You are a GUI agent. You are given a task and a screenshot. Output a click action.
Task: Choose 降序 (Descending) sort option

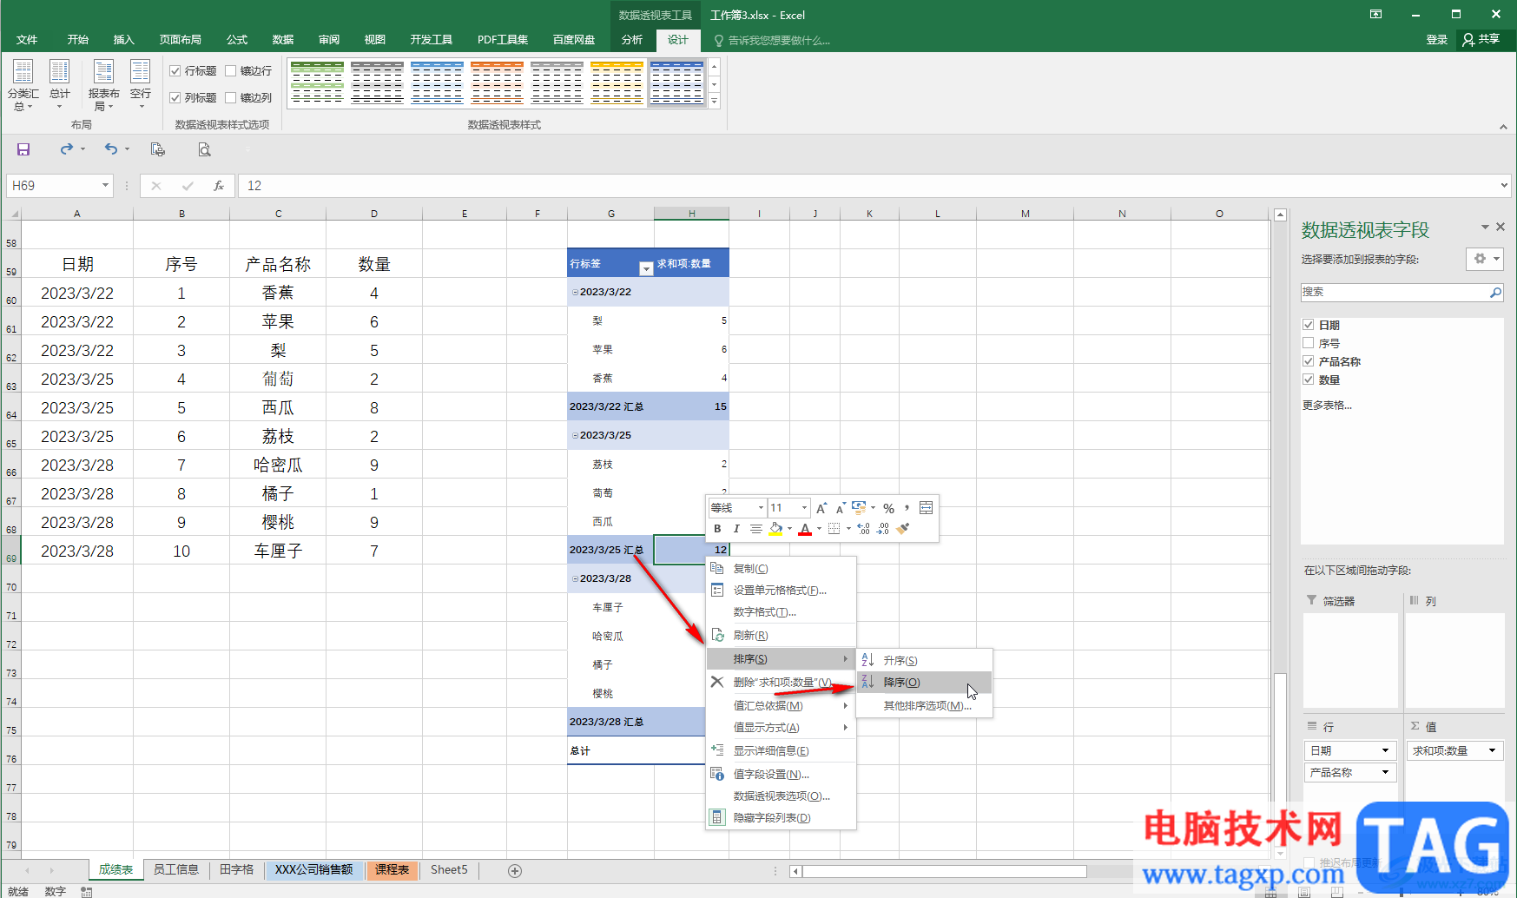point(924,683)
